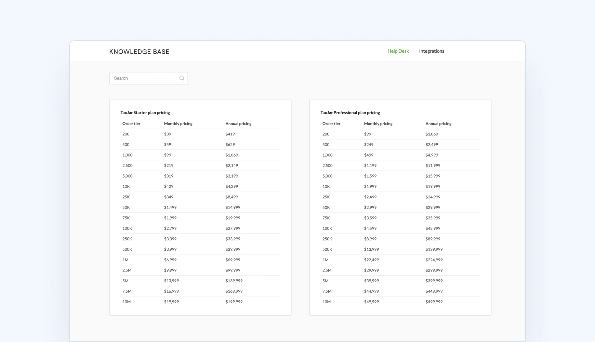
Task: Select the $199,999 annual price
Action: point(234,302)
